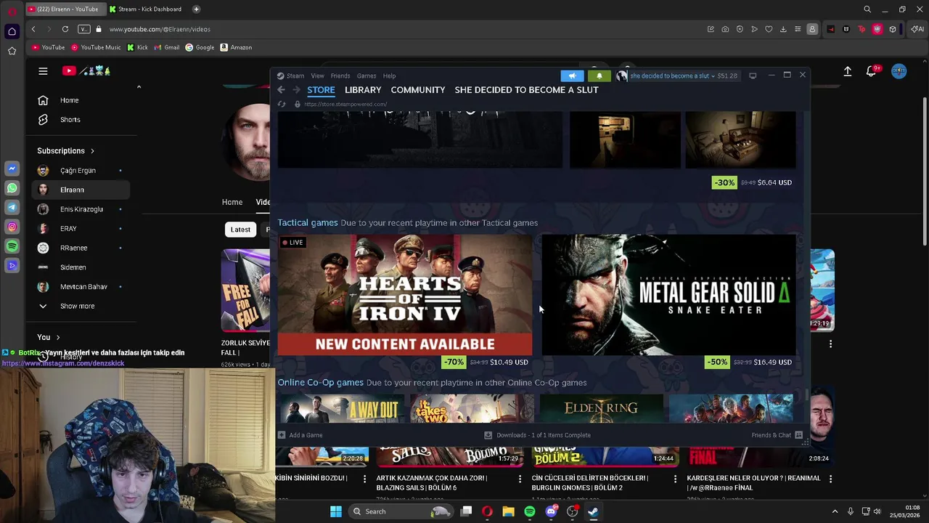
Task: Open Spotify from the taskbar
Action: tap(530, 511)
